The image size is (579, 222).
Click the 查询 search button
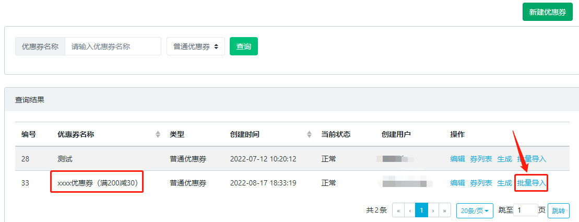(x=243, y=46)
